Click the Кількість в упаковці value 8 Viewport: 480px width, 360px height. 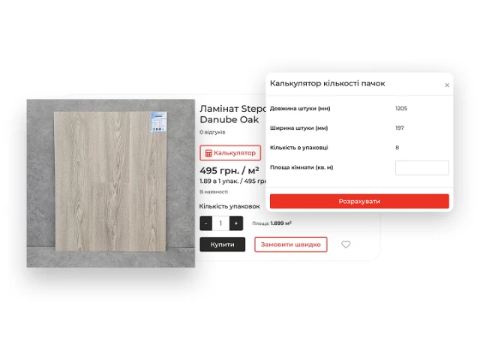tap(397, 148)
